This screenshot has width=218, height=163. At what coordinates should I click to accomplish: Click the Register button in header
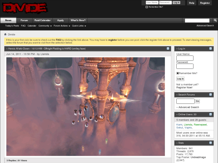coord(205,3)
